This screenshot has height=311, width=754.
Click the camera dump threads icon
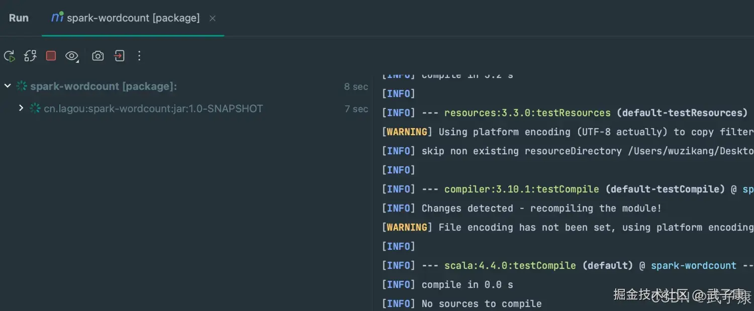click(x=98, y=56)
